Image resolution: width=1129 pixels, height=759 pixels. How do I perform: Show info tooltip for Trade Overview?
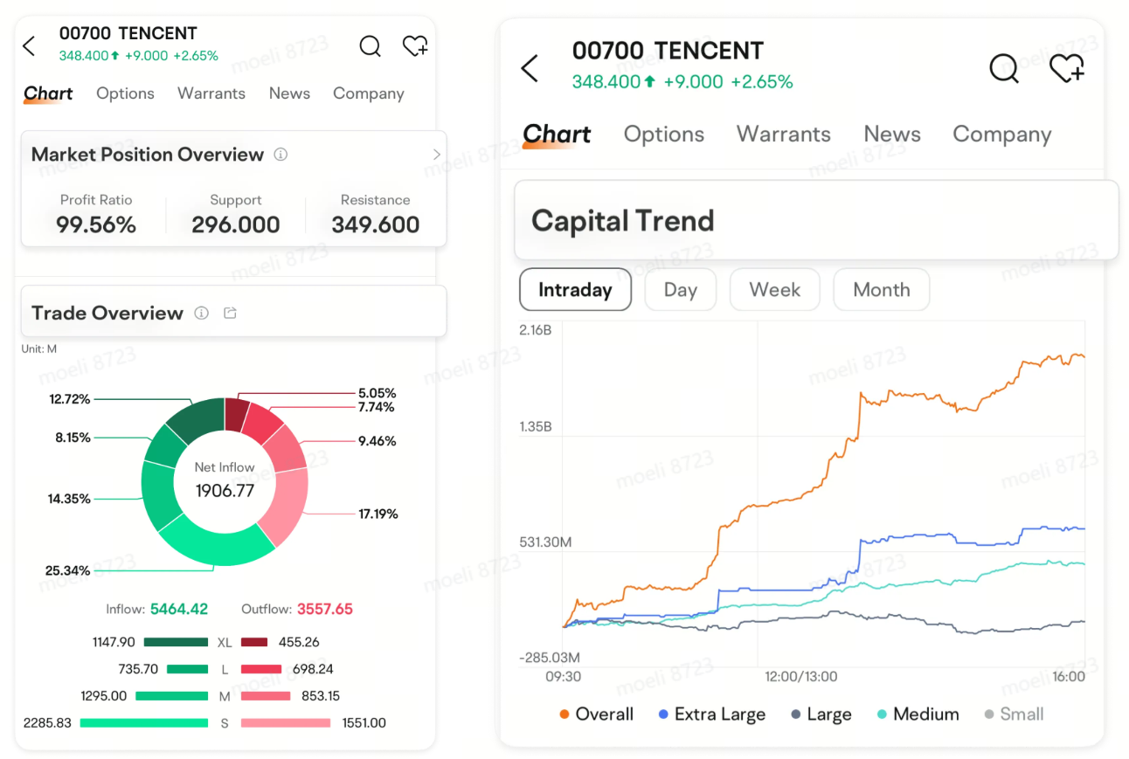point(202,313)
